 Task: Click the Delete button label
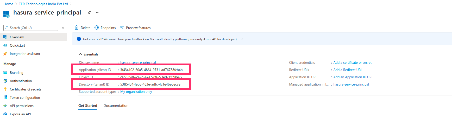tap(85, 28)
